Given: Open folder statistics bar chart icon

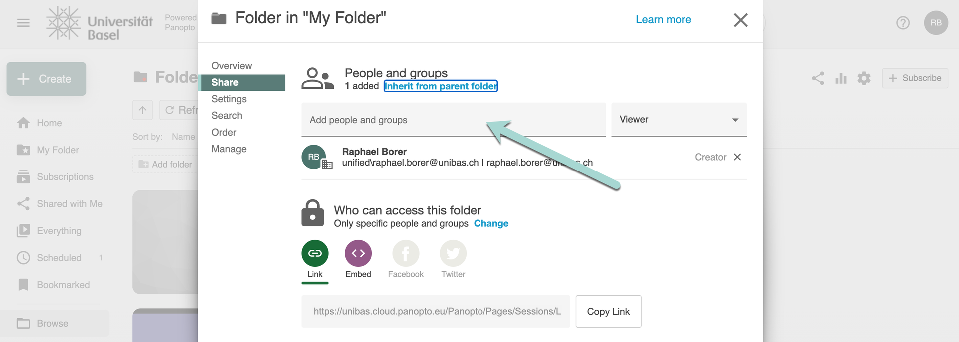Looking at the screenshot, I should (841, 78).
